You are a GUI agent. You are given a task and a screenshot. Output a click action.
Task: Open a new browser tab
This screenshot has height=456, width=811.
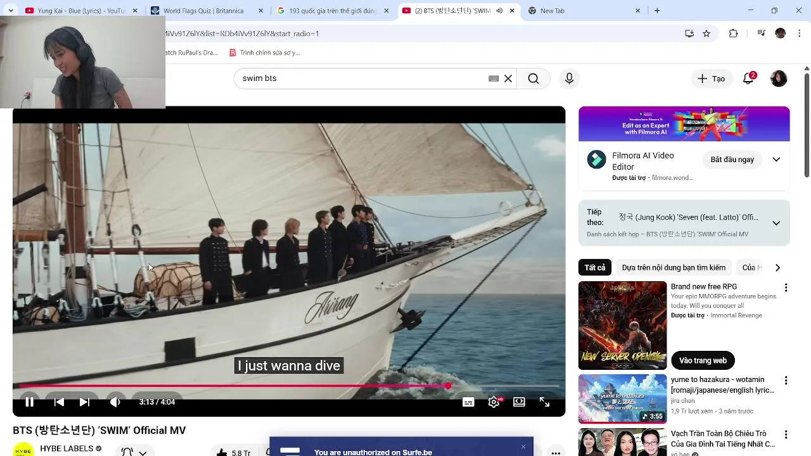657,11
